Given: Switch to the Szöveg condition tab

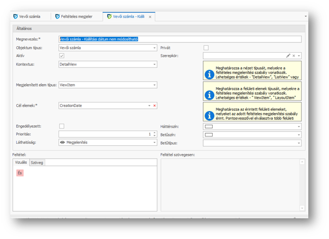Looking at the screenshot, I should pos(36,162).
